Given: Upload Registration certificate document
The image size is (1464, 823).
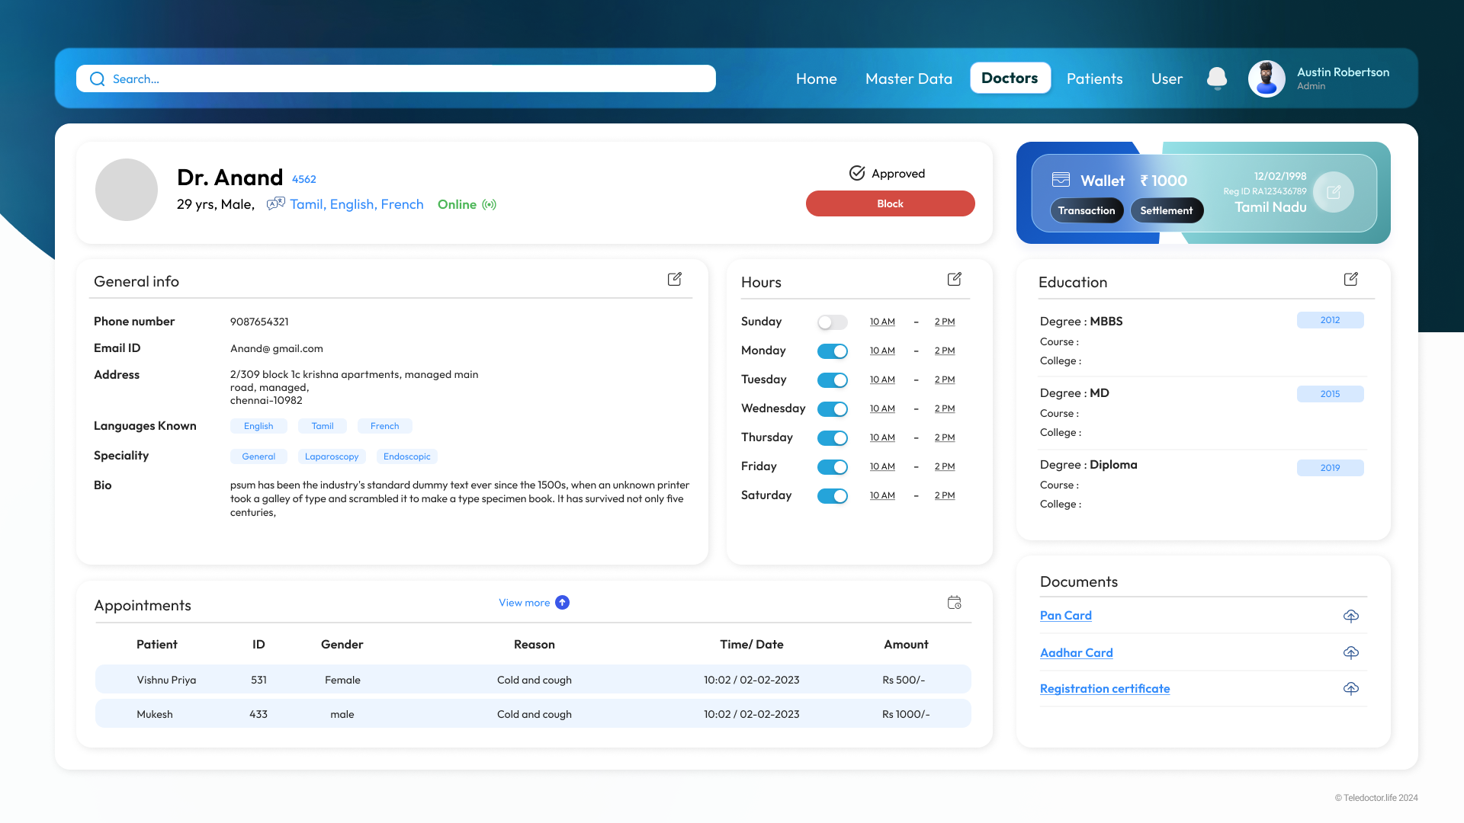Looking at the screenshot, I should (1350, 688).
